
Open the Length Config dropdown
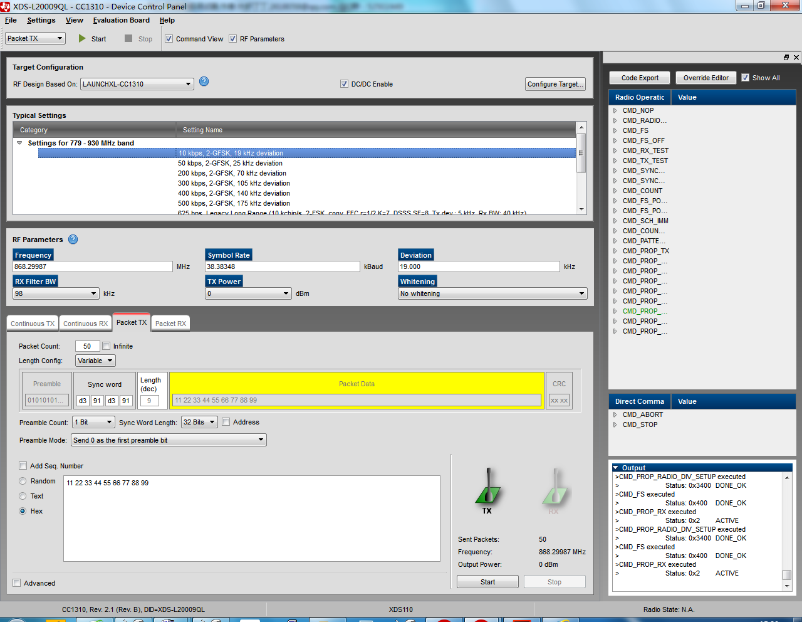(95, 361)
